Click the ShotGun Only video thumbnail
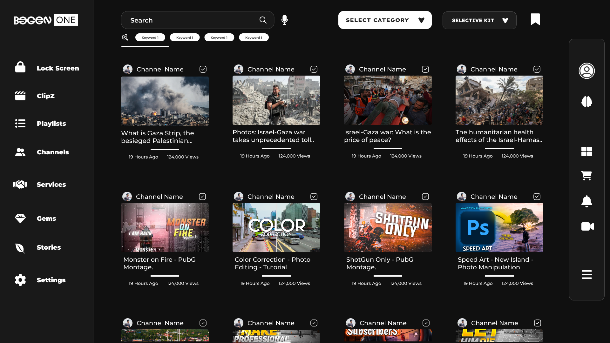 point(388,228)
